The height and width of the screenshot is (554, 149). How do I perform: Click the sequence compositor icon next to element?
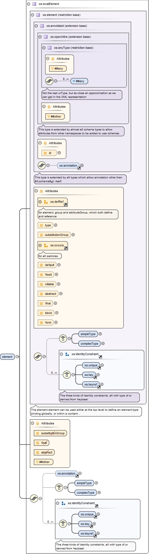coord(34,498)
